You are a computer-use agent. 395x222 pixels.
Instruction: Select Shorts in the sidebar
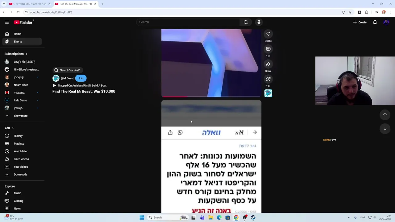pyautogui.click(x=22, y=42)
